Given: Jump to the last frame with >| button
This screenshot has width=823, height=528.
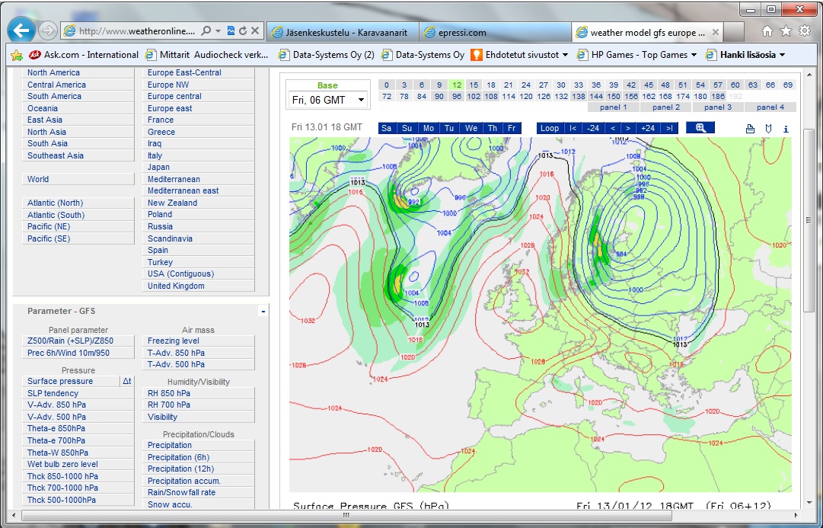Looking at the screenshot, I should tap(670, 128).
